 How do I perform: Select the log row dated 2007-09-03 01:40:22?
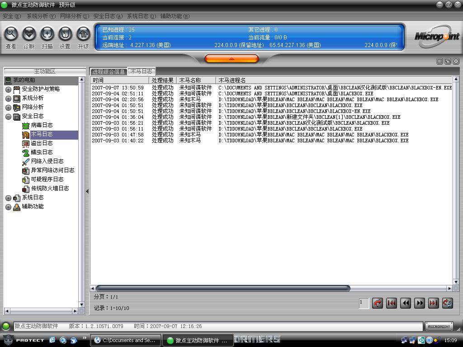[x=271, y=141]
